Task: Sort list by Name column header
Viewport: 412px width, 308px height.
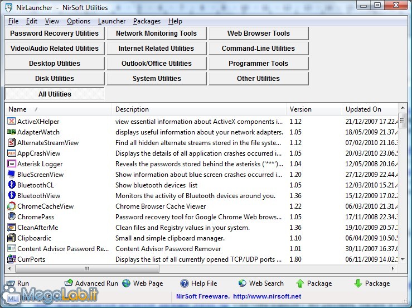Action: click(59, 109)
